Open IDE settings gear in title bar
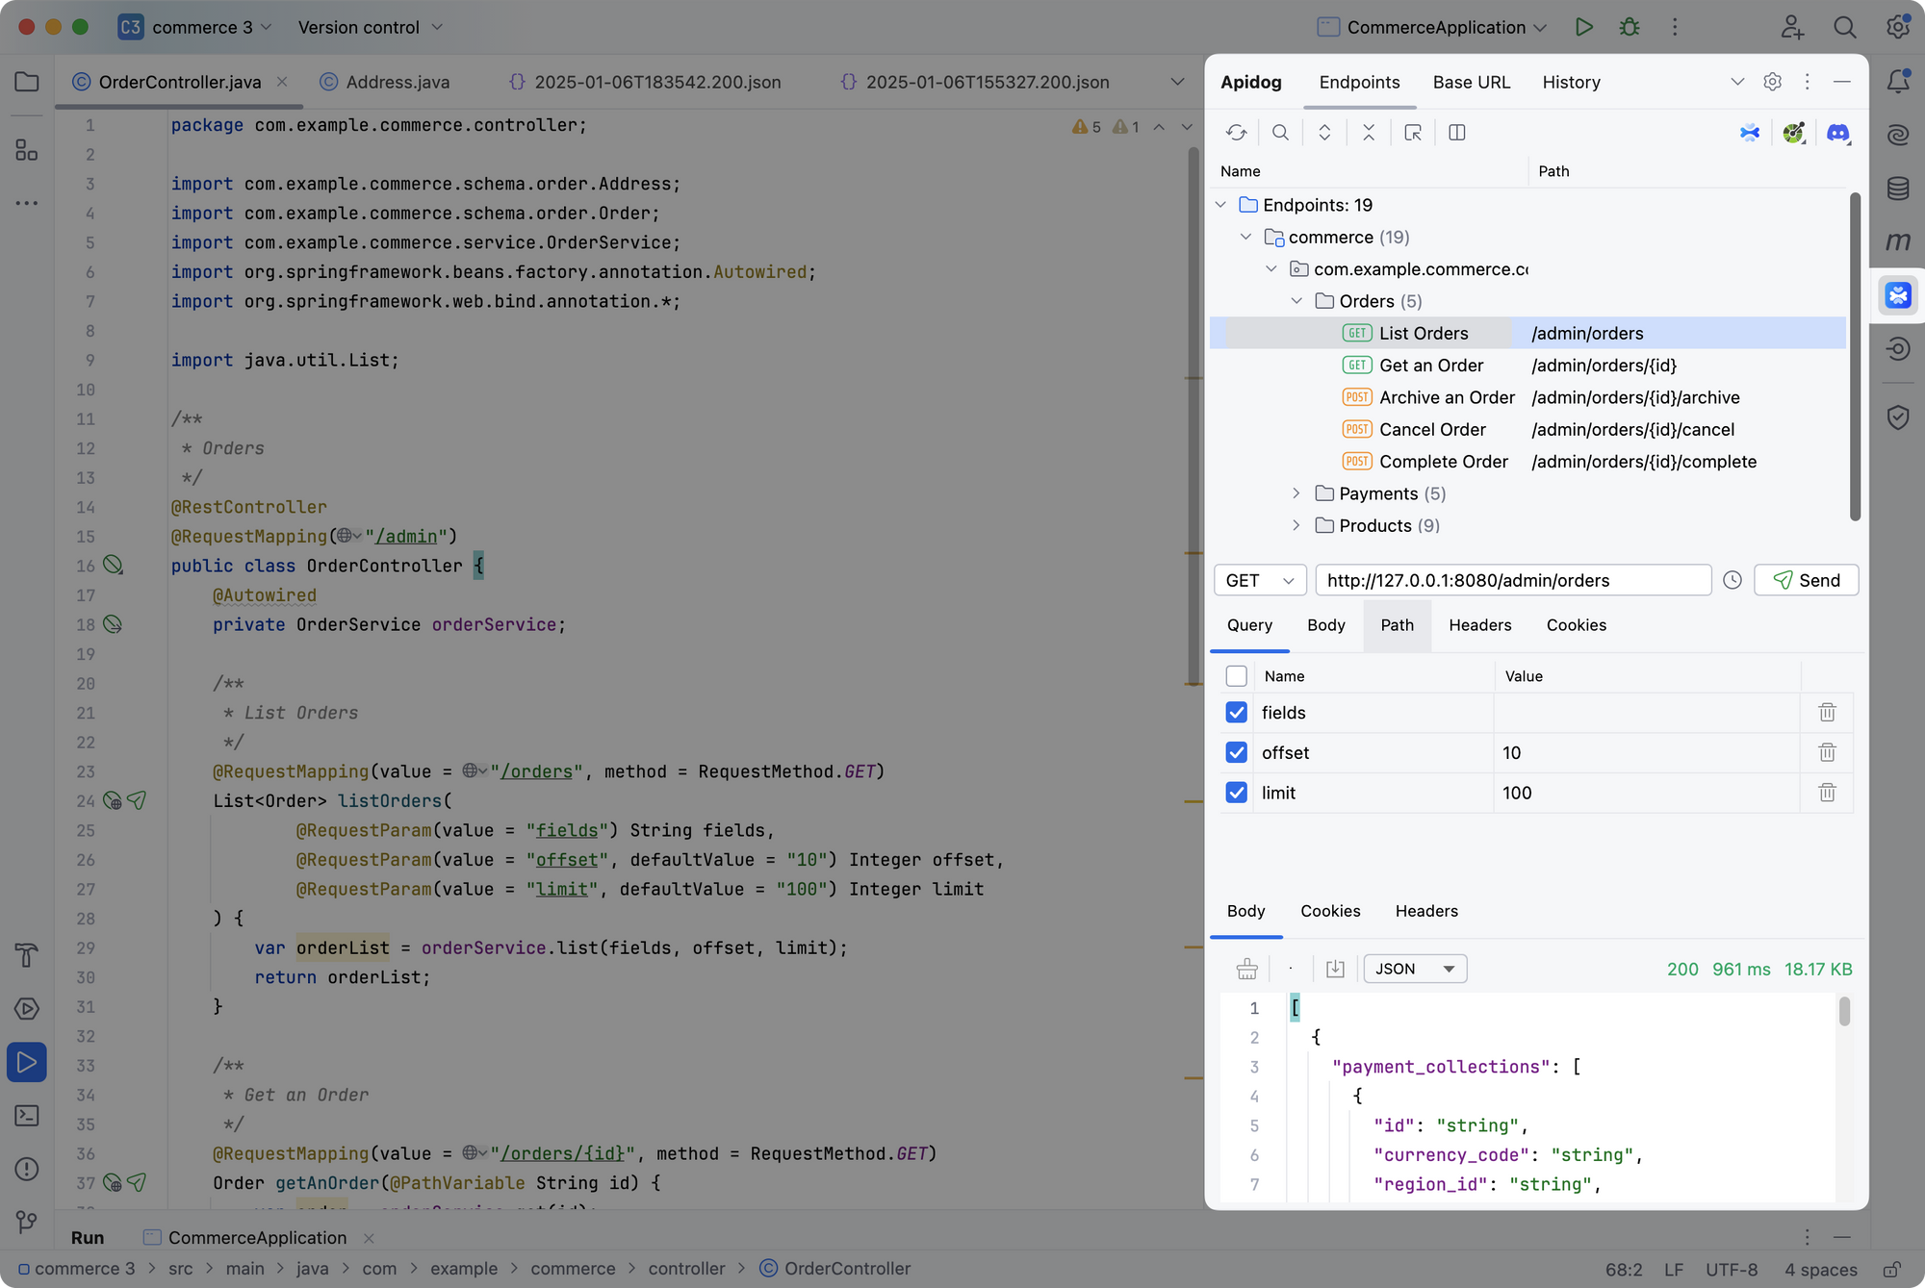The image size is (1925, 1288). coord(1898,27)
